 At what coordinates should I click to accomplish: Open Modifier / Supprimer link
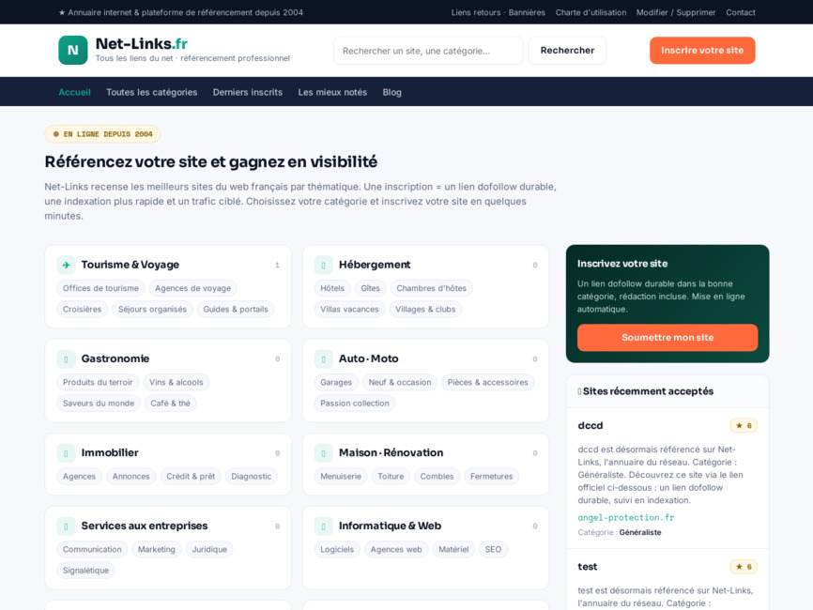676,12
